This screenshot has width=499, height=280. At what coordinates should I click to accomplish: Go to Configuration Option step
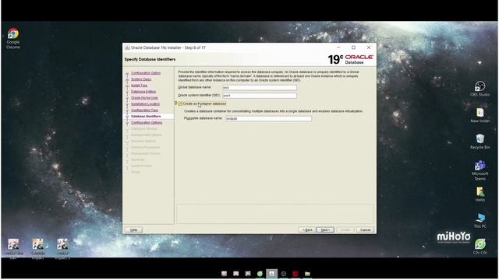click(x=146, y=73)
